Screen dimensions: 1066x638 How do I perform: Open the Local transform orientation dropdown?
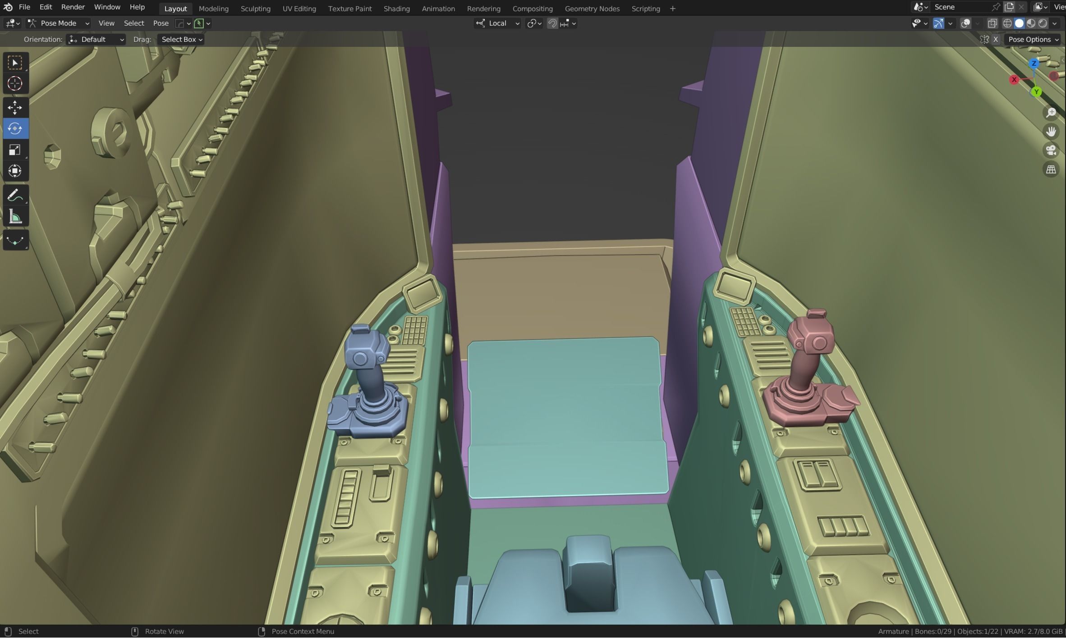tap(498, 23)
